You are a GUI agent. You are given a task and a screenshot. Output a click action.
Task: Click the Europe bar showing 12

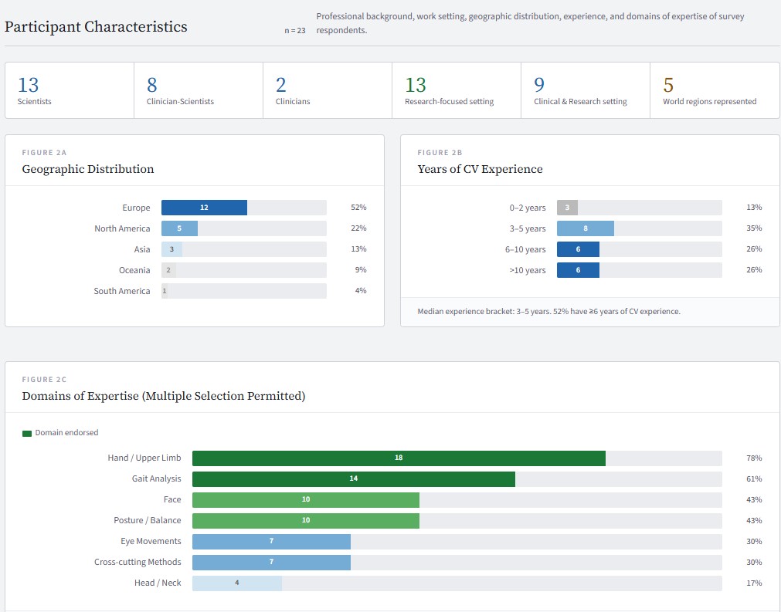(204, 208)
